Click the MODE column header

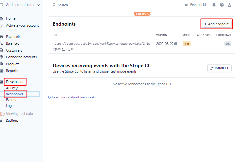click(x=186, y=35)
